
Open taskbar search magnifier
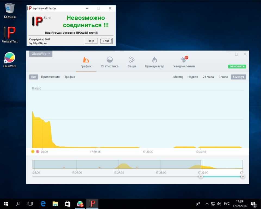pos(18,204)
